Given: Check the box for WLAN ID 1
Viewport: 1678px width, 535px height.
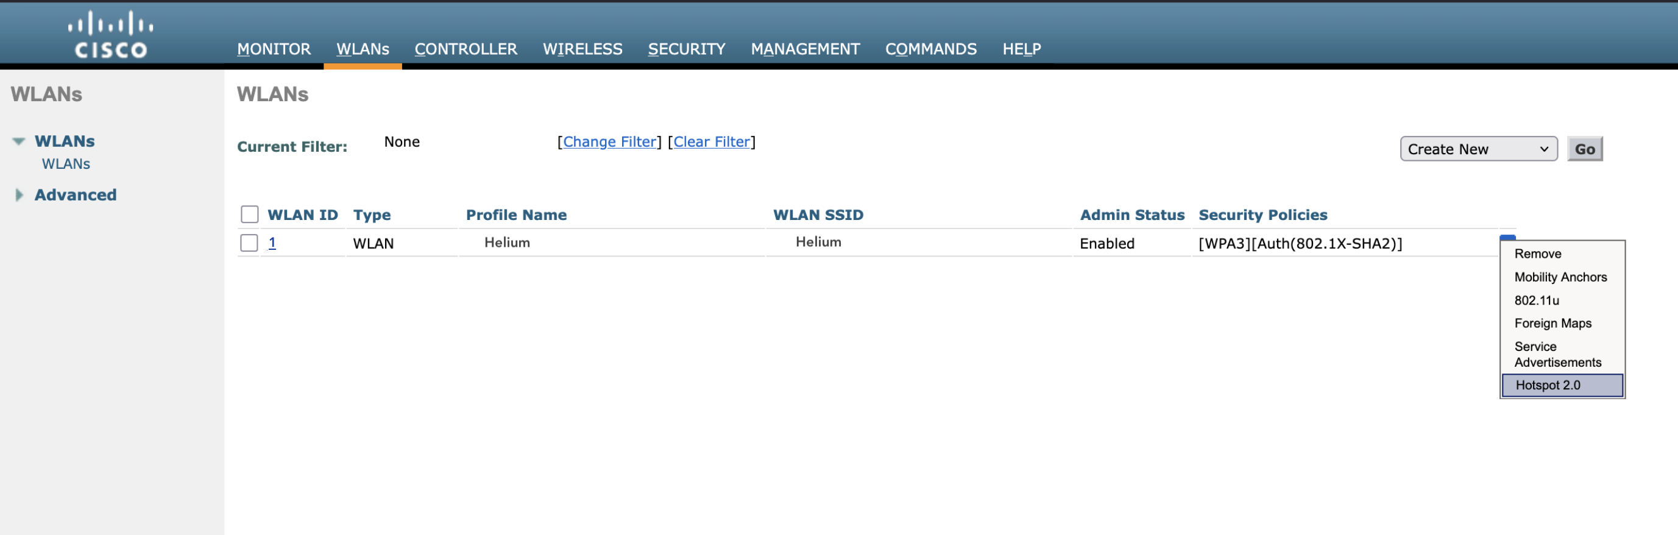Looking at the screenshot, I should 249,243.
